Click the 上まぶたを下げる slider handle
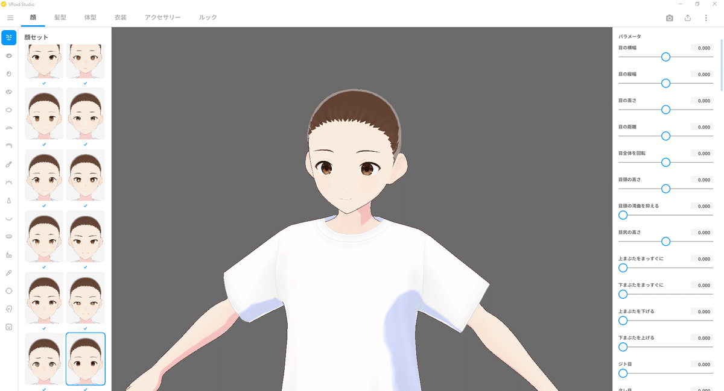The height and width of the screenshot is (391, 724). coord(623,321)
